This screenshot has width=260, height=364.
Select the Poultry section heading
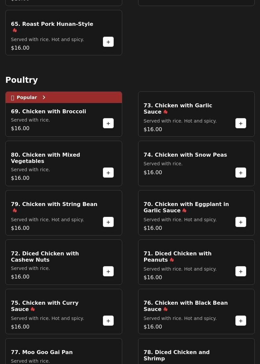click(22, 80)
